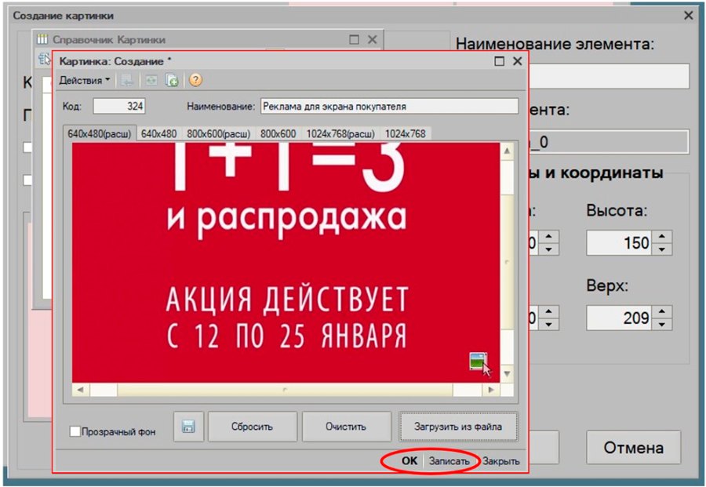Click the Очистить button

(x=346, y=427)
